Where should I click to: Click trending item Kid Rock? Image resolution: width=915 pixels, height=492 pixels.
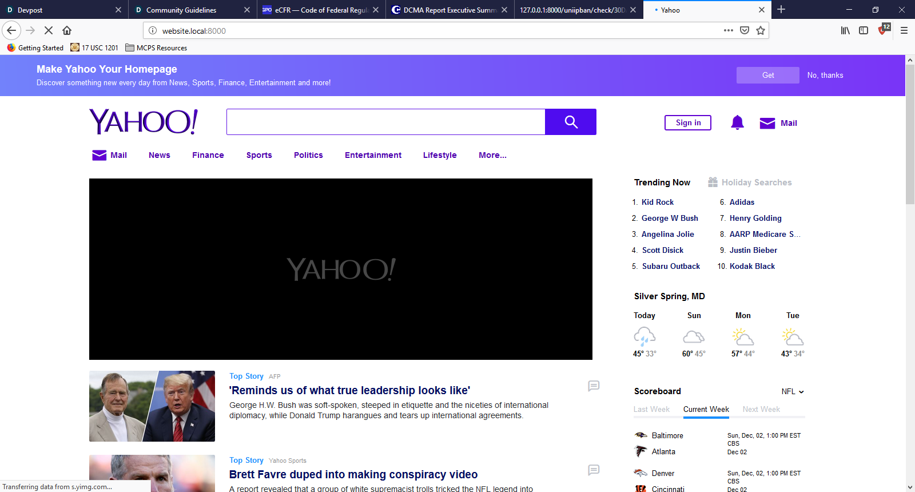pos(658,202)
